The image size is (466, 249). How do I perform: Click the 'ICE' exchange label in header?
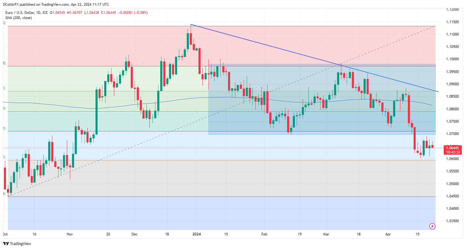click(45, 13)
